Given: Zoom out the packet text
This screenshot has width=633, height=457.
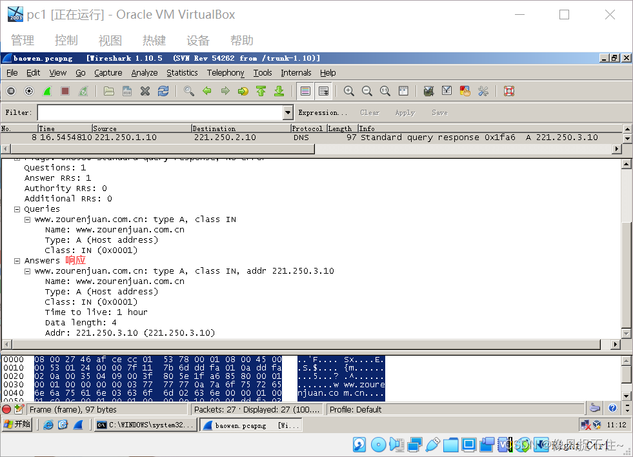Looking at the screenshot, I should pyautogui.click(x=367, y=91).
